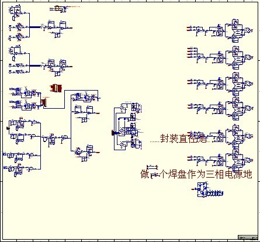
Task: Click the row of capacitors below the power note
Action: [215, 193]
